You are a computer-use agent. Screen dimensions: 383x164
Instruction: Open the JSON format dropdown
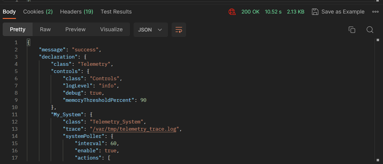click(x=150, y=30)
